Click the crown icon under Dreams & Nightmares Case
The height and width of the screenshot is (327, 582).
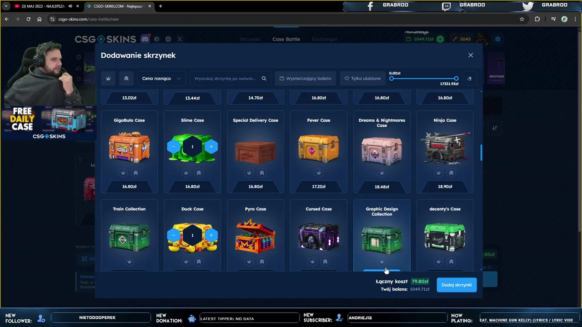[381, 173]
